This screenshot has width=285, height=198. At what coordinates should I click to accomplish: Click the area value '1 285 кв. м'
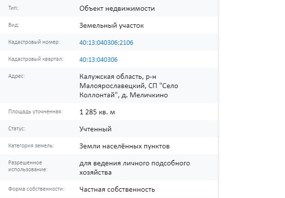97,112
